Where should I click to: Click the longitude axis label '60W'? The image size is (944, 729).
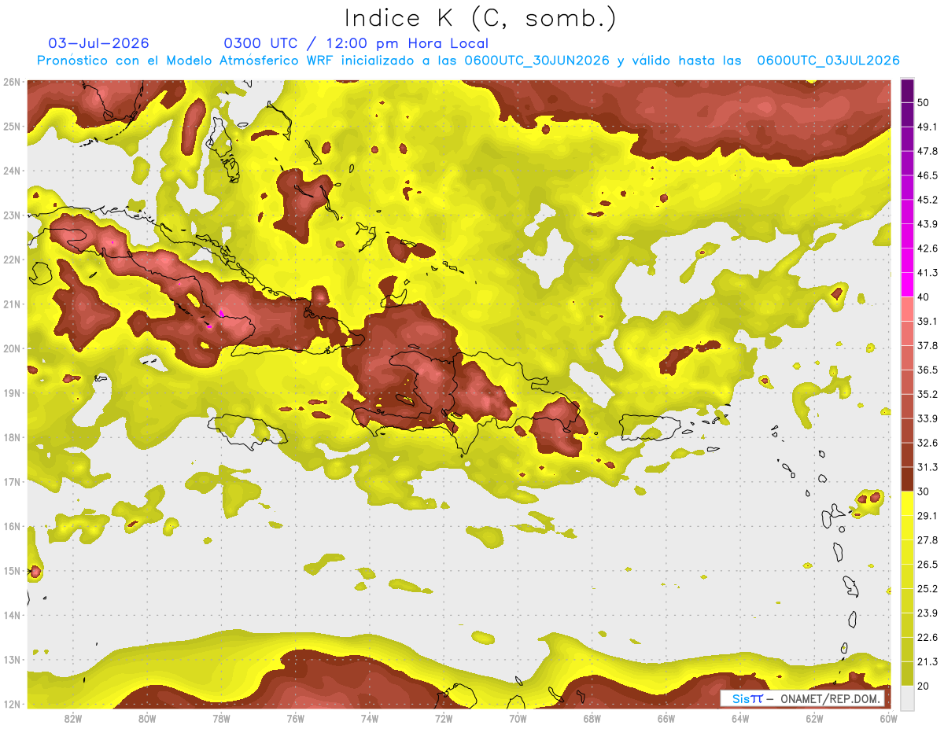887,719
